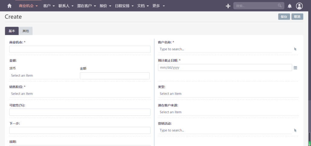Focus the 可能性(%) input field

[x=80, y=112]
